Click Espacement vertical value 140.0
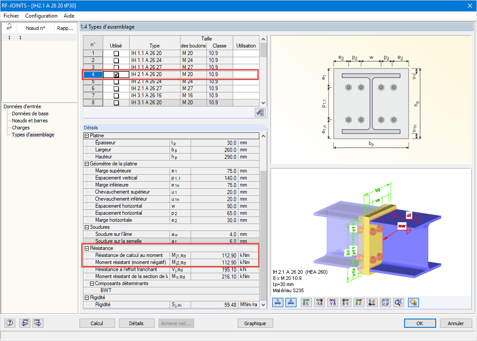Image resolution: width=477 pixels, height=341 pixels. pos(214,178)
